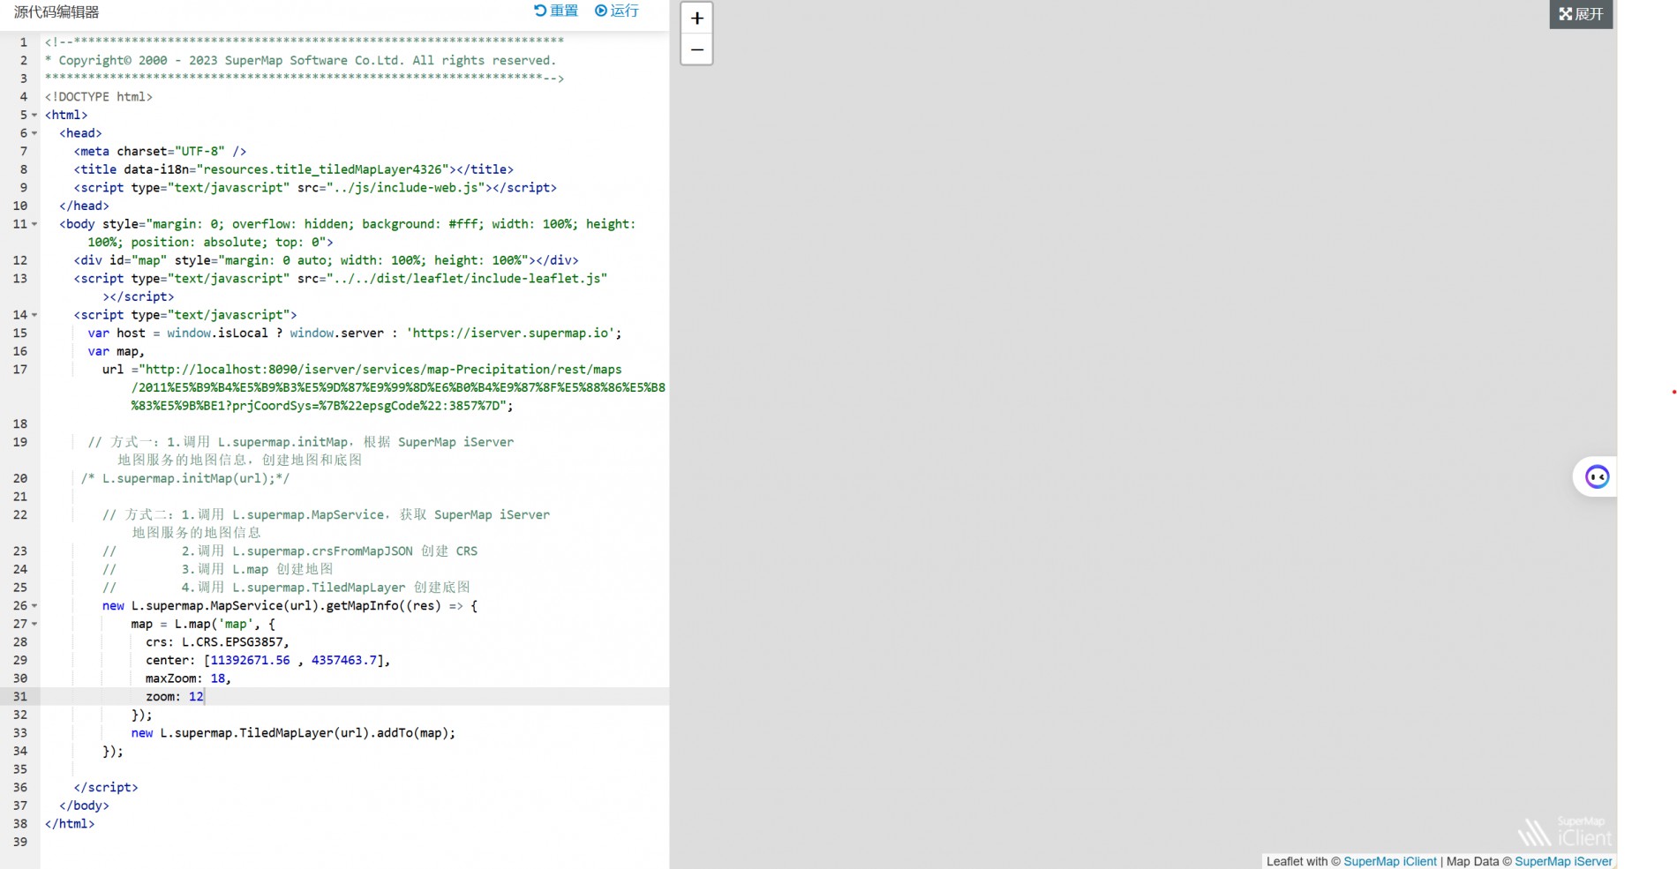The image size is (1677, 869).
Task: Click the maxZoom: 18 line
Action: pyautogui.click(x=188, y=678)
